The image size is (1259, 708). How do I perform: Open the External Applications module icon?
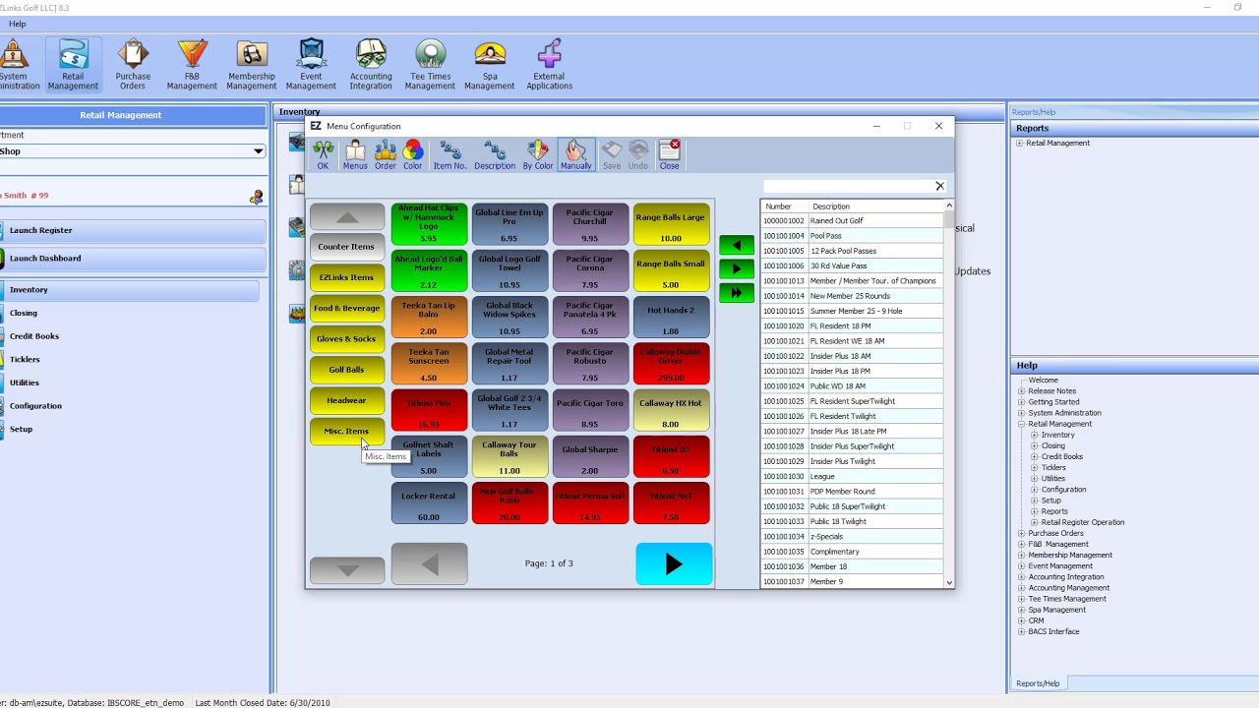point(549,65)
